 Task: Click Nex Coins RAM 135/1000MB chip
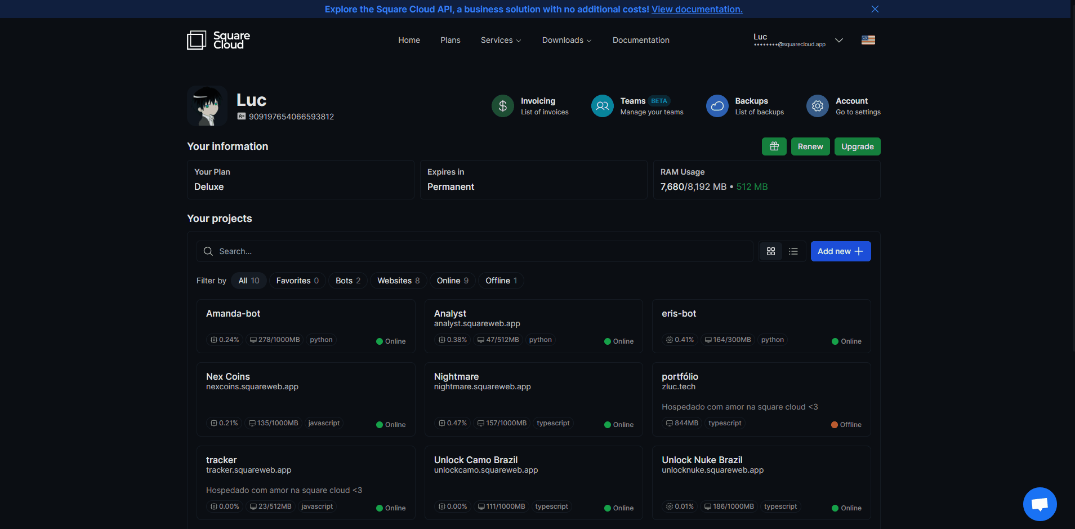pyautogui.click(x=274, y=423)
